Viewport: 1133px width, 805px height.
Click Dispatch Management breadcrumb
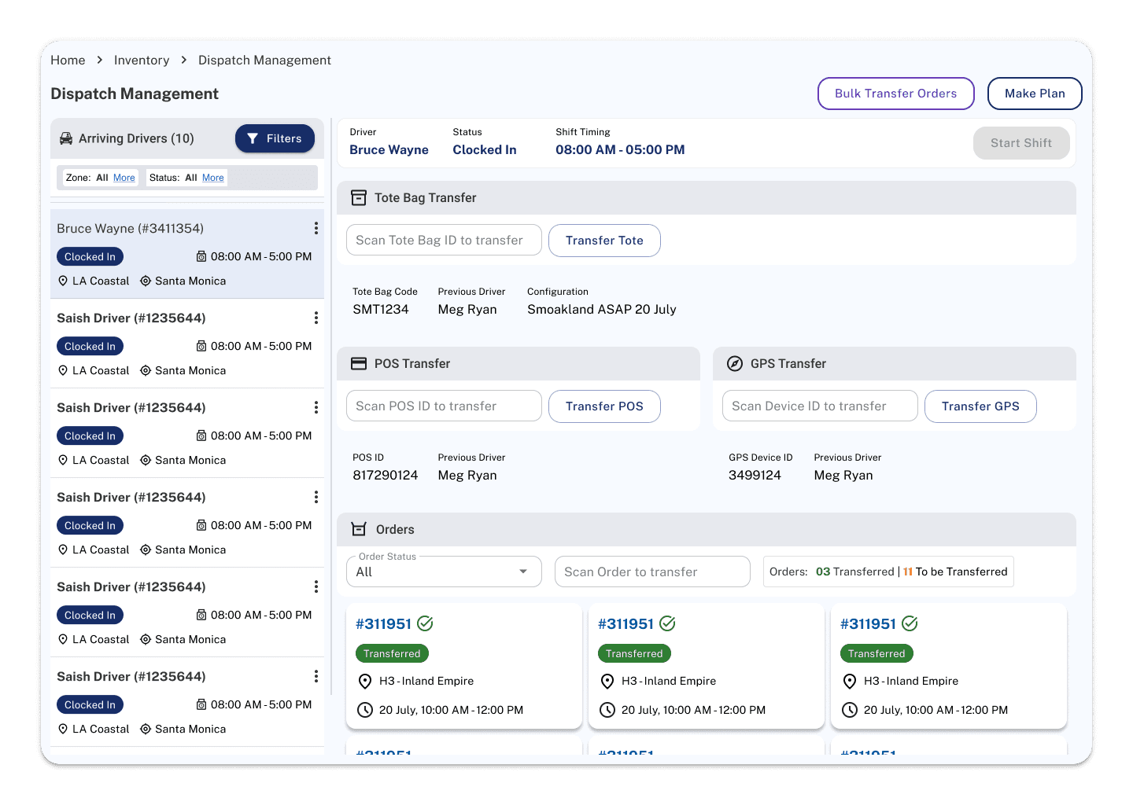point(264,60)
